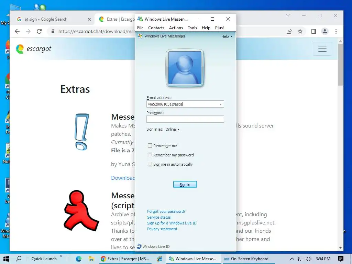Click the padlock site info icon

[x=53, y=31]
